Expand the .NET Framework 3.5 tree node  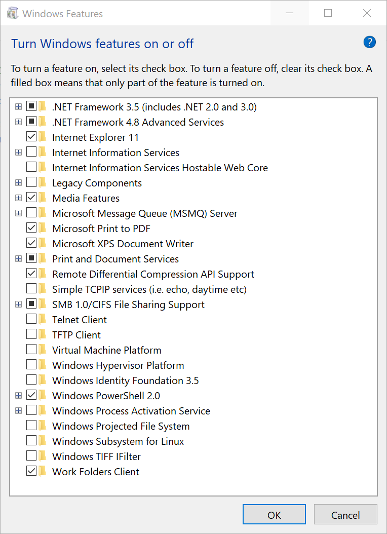click(x=19, y=107)
